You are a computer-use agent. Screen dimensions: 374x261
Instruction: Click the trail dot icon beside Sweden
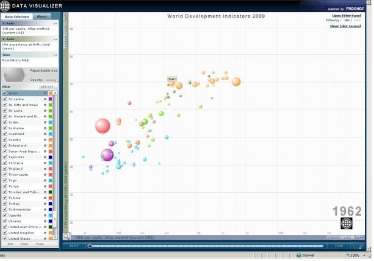pos(45,139)
